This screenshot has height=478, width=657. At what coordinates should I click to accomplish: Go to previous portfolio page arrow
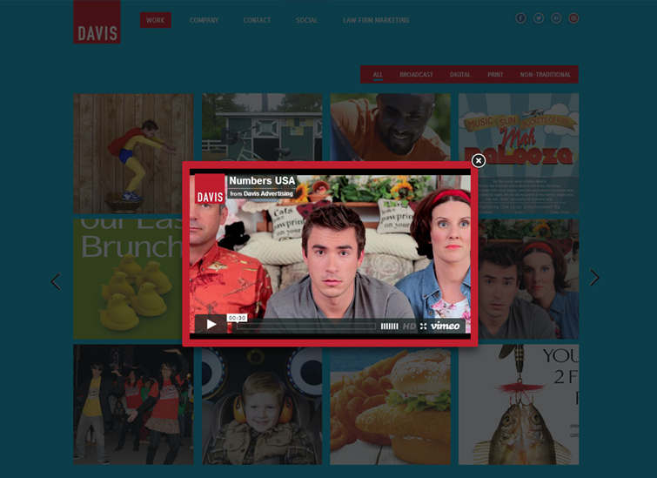(x=56, y=281)
